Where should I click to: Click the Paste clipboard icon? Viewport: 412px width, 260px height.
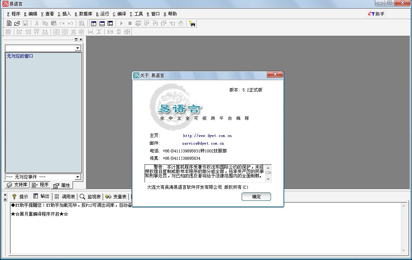click(54, 24)
